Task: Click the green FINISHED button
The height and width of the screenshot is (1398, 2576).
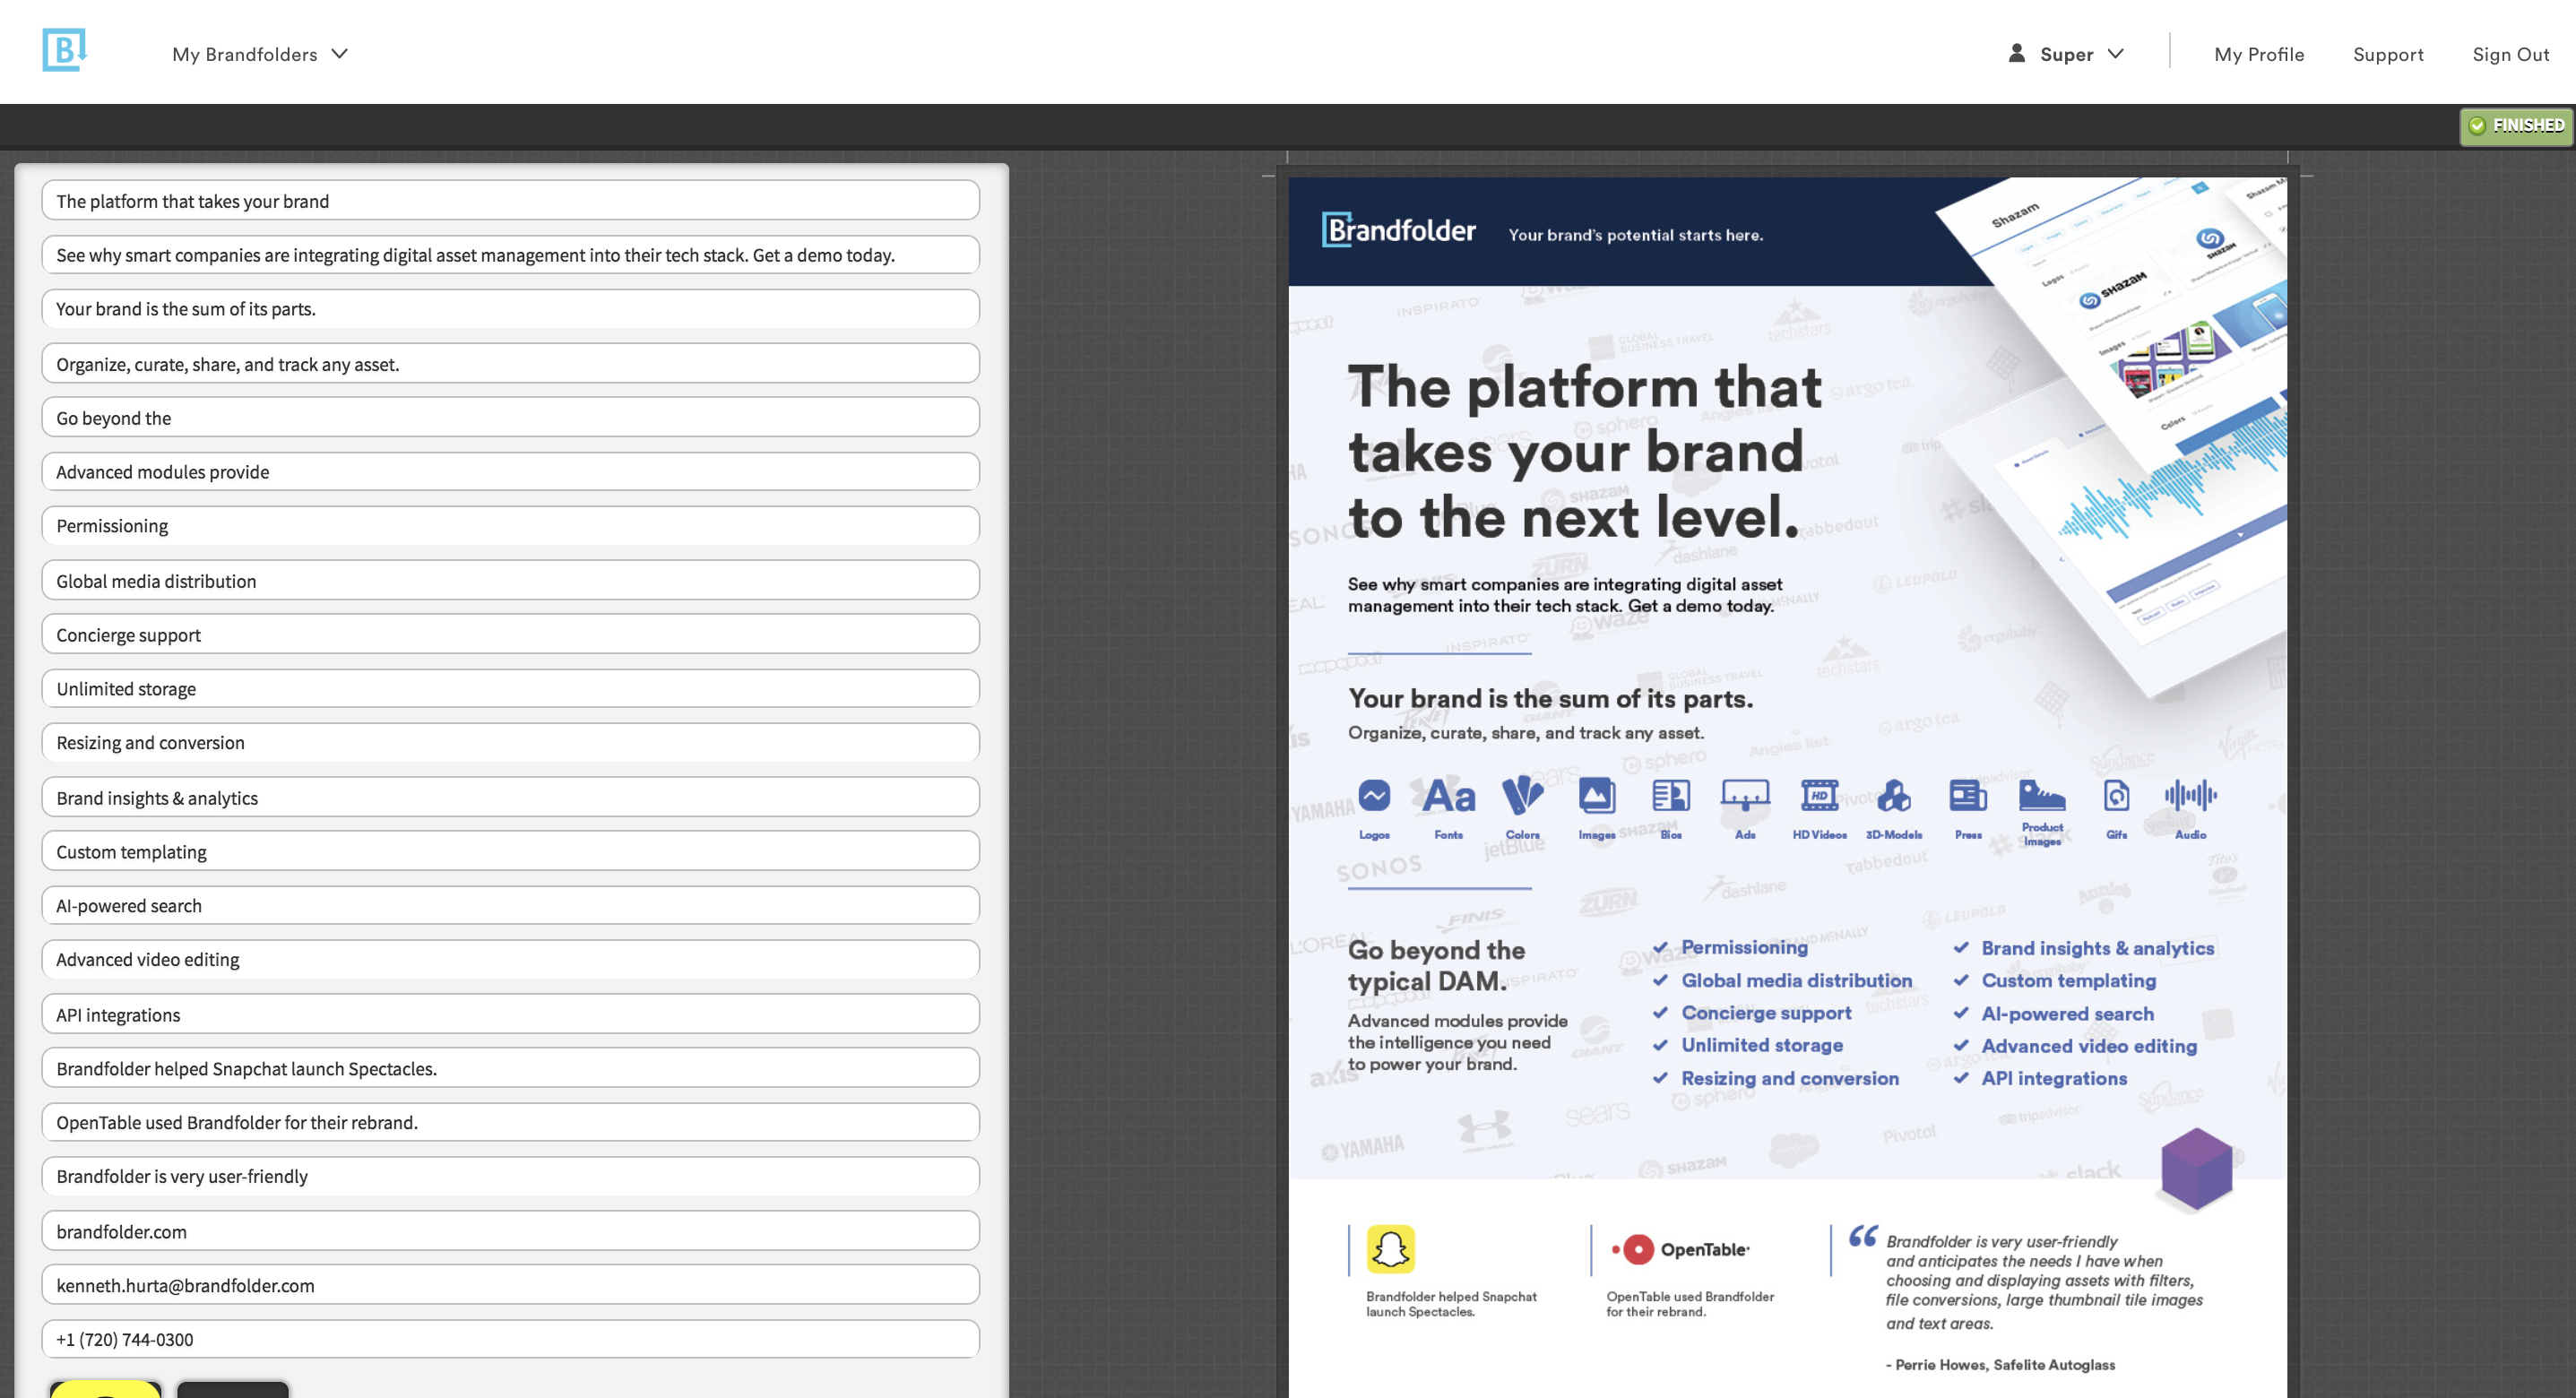Action: 2515,125
